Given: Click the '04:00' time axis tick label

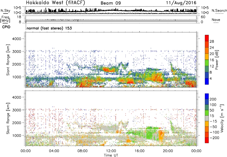Looking at the screenshot, I should [x=54, y=151].
